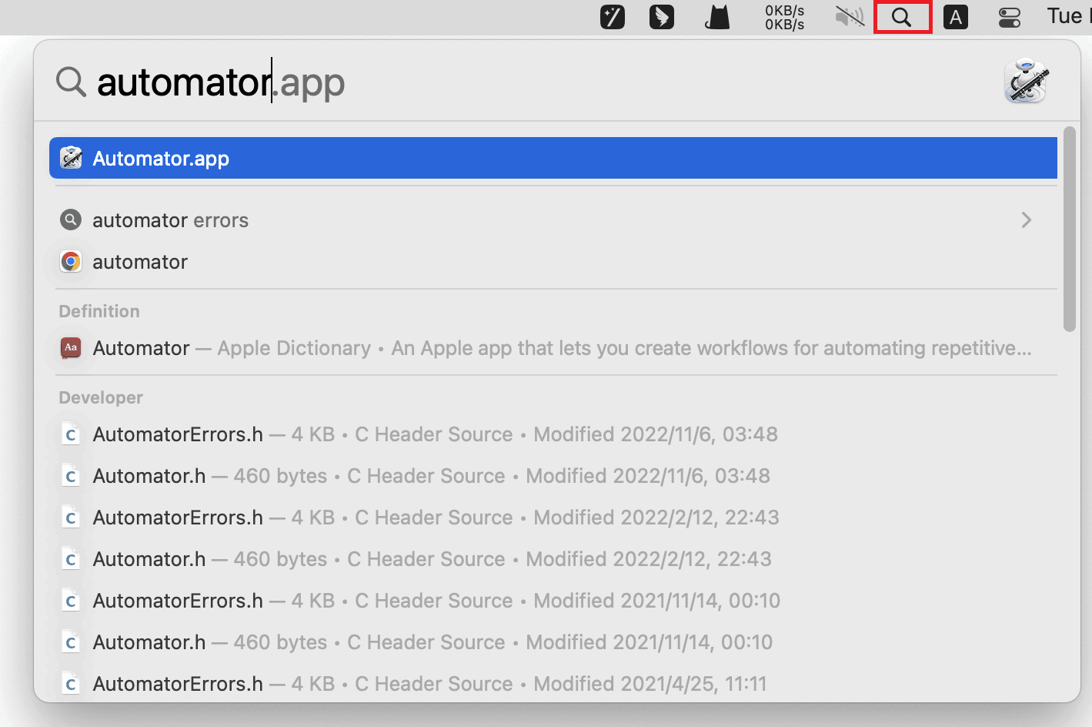Click the results list vertical scrollbar
Image resolution: width=1092 pixels, height=727 pixels.
1070,229
